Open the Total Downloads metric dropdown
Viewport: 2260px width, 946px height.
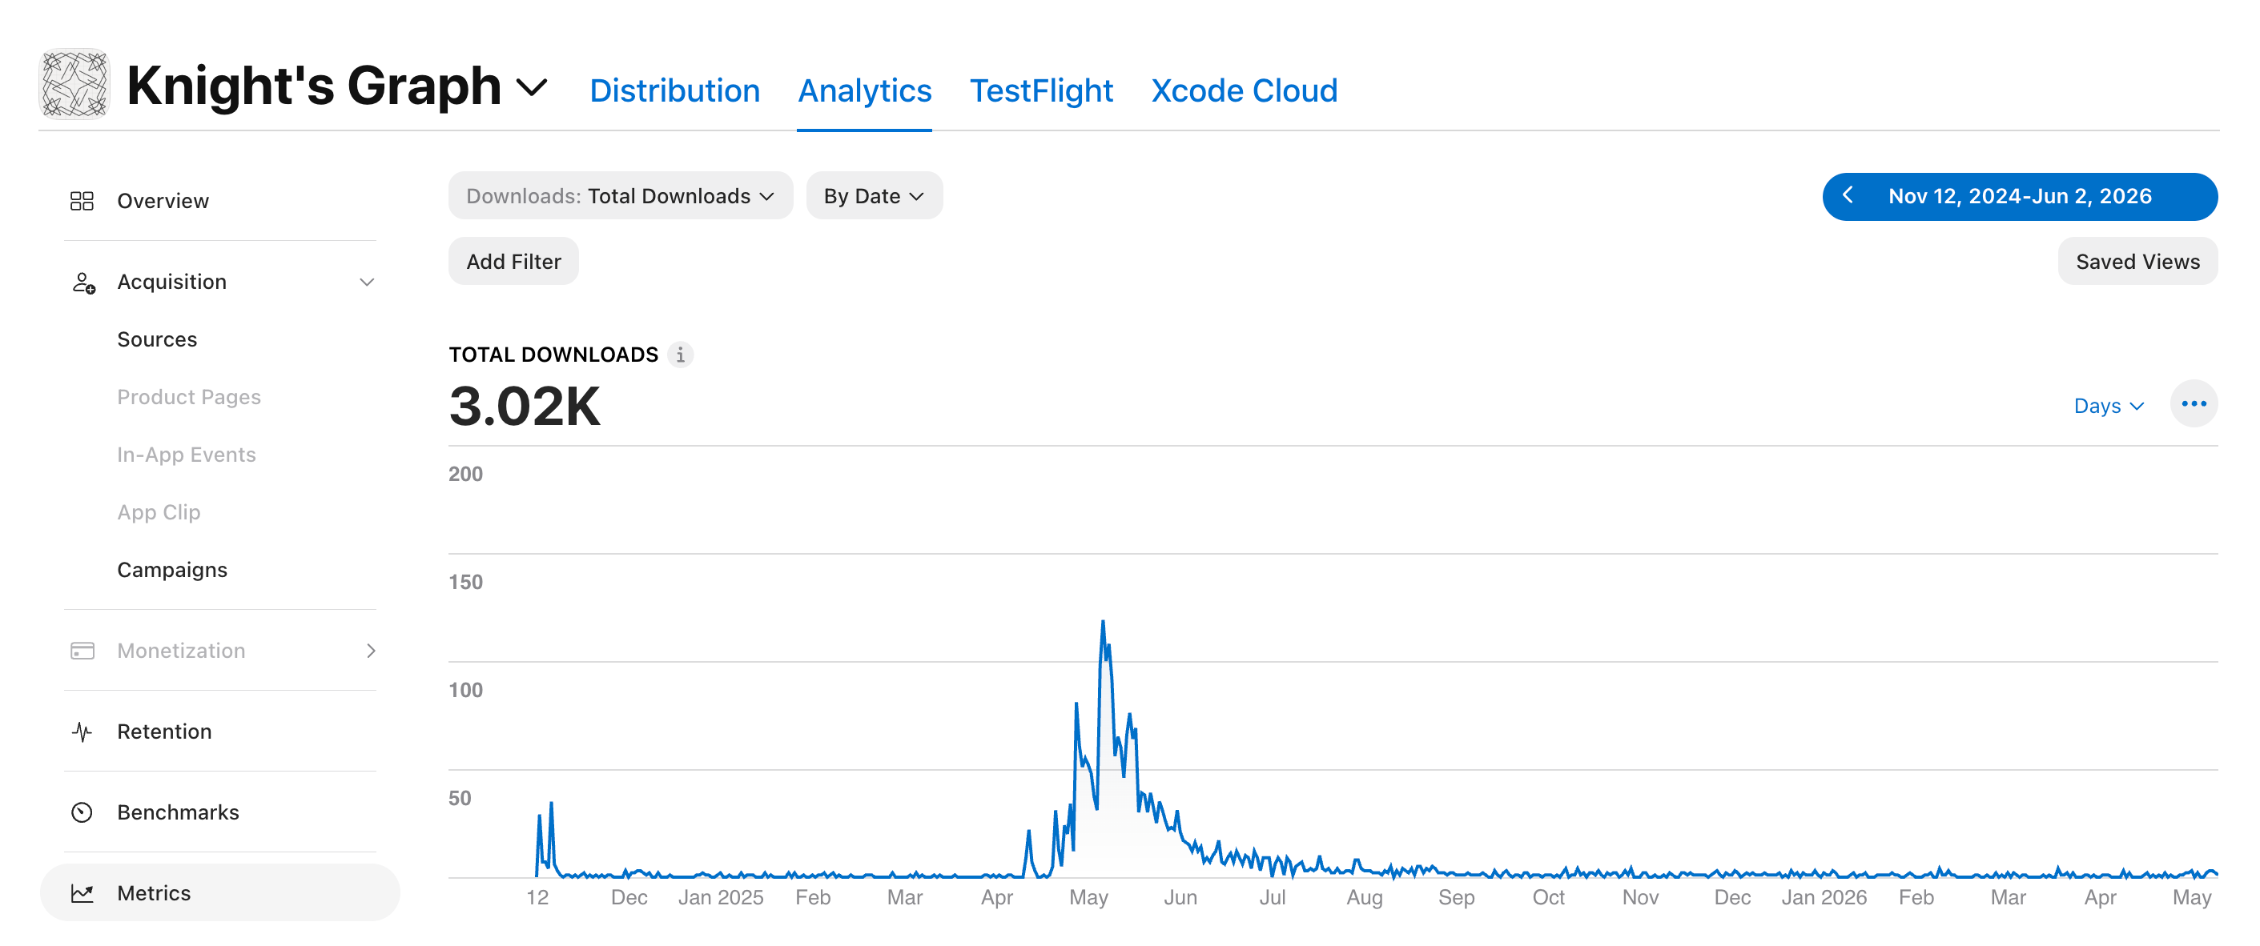621,195
